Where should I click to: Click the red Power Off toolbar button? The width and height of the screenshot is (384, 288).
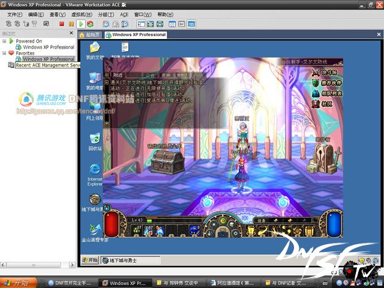61,24
